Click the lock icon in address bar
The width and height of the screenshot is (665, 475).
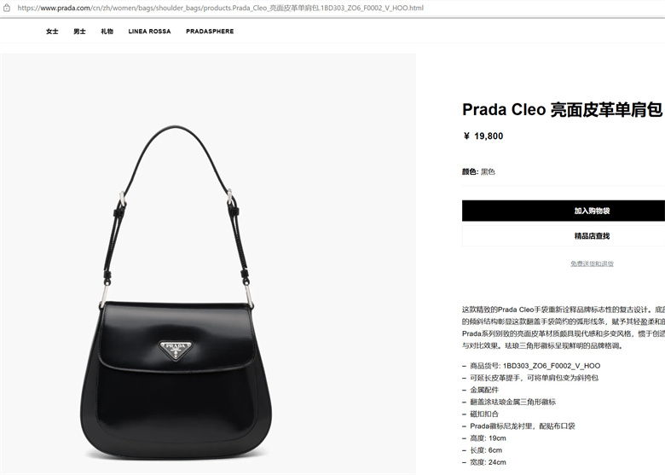pyautogui.click(x=7, y=8)
